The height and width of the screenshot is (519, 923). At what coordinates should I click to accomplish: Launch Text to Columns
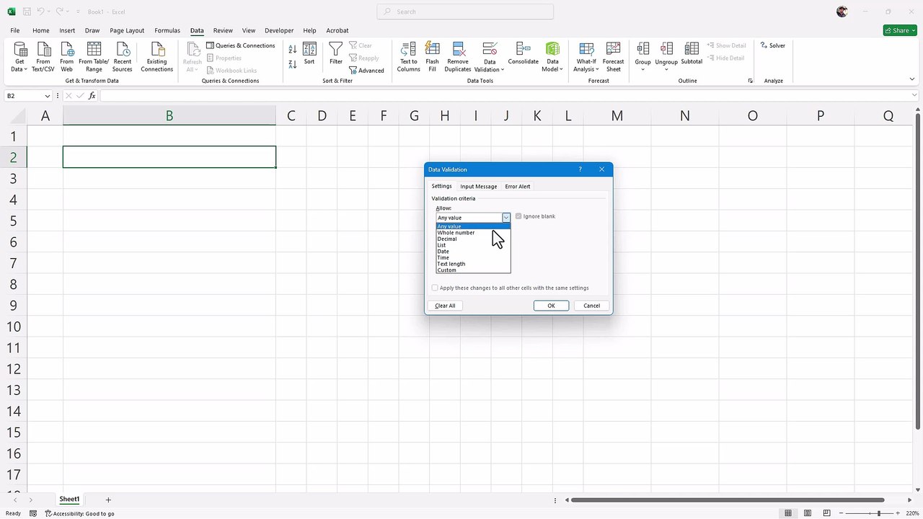pyautogui.click(x=408, y=56)
